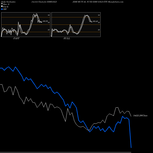
Task: Click the 80 level label in FAST chart
Action: [x=49, y=15]
